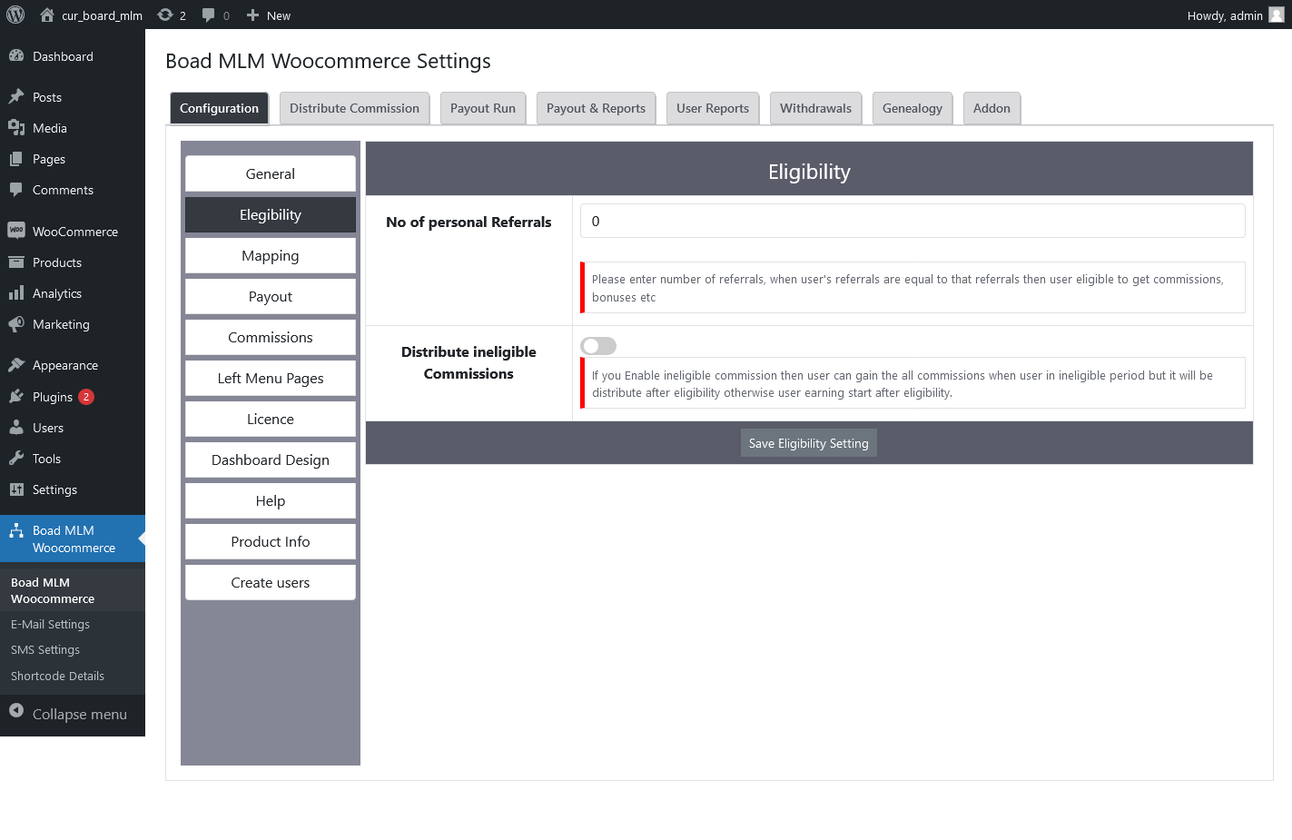The width and height of the screenshot is (1292, 840).
Task: Click the Tools wrench icon
Action: [18, 458]
